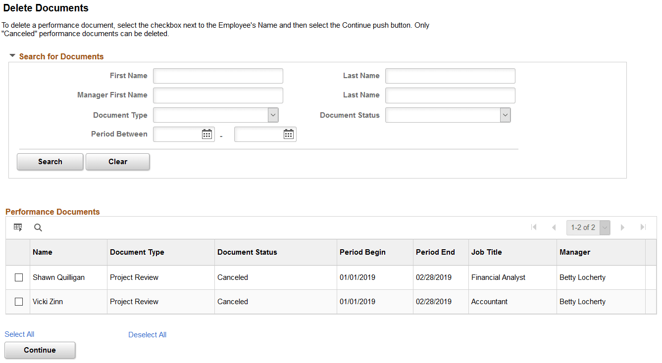
Task: Click the last-page arrow in pagination
Action: coord(642,227)
